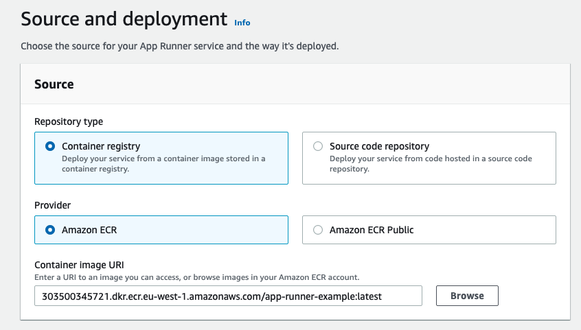581x330 pixels.
Task: Click the Container image URI text field
Action: [x=228, y=296]
